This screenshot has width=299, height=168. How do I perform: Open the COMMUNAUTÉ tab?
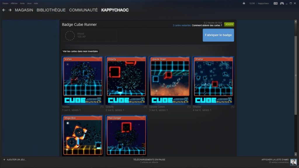click(x=83, y=10)
